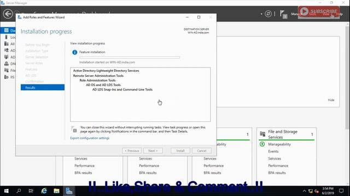Screen dimensions: 350x196
Task: Click Manageability in File and Storage Services tile
Action: (279, 144)
